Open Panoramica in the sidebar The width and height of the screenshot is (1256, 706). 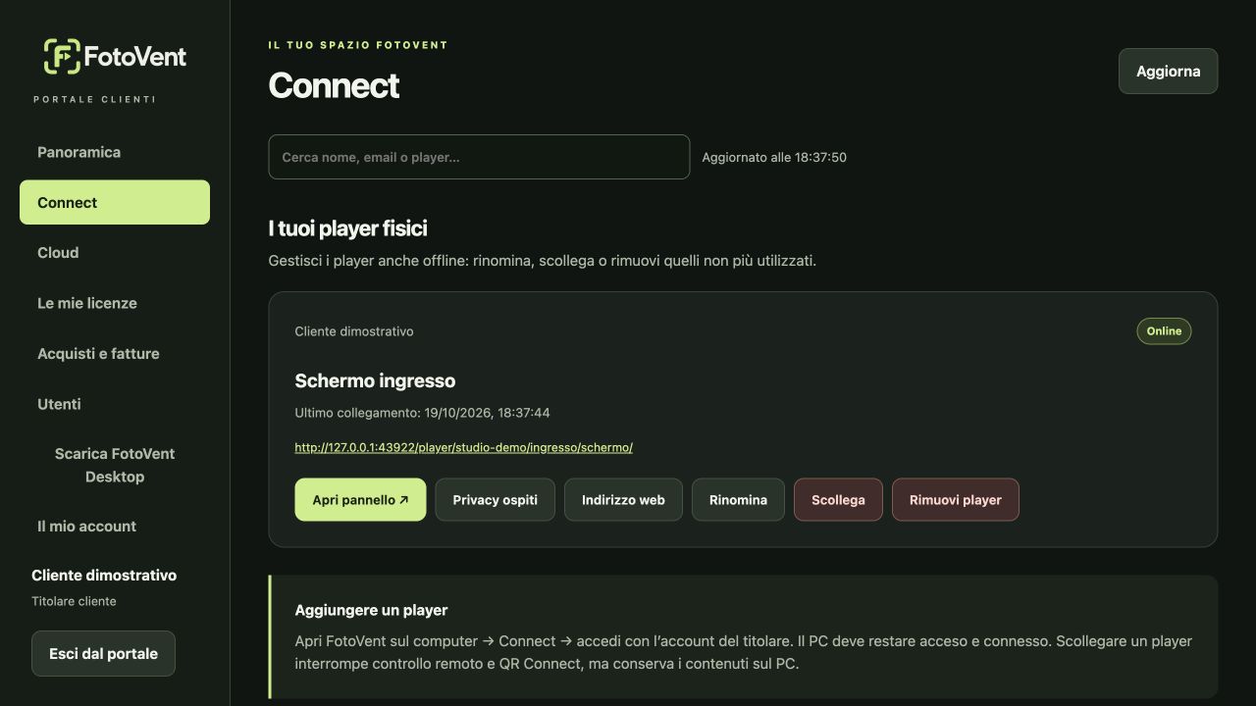click(x=115, y=152)
